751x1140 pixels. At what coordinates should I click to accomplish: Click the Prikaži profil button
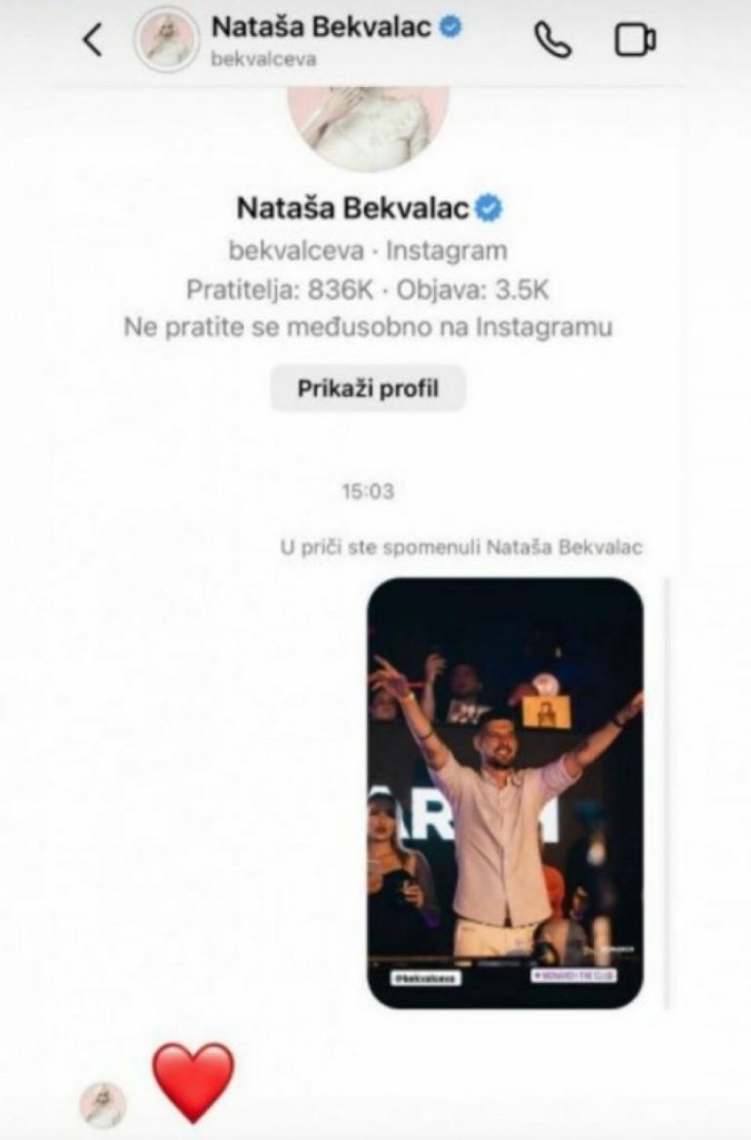click(369, 388)
